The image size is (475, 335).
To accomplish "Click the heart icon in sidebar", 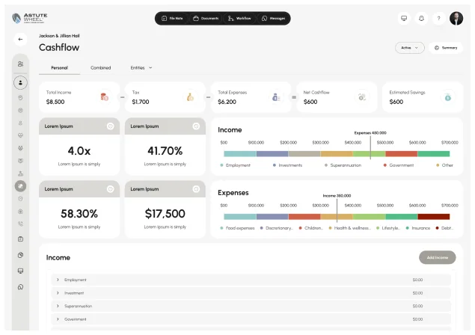I will pos(20,135).
